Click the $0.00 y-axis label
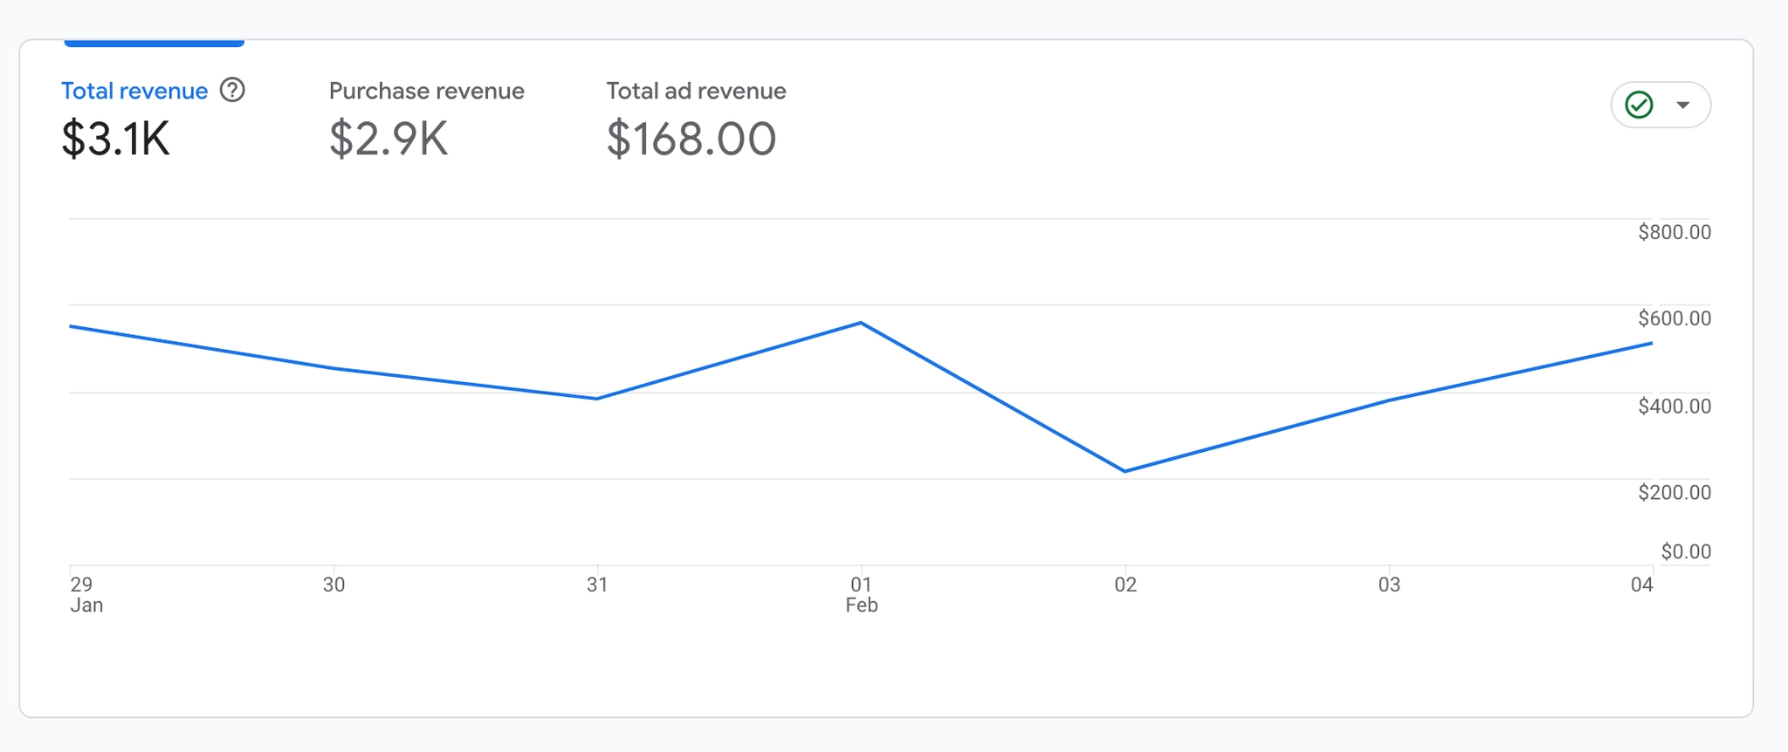The width and height of the screenshot is (1788, 752). coord(1685,551)
